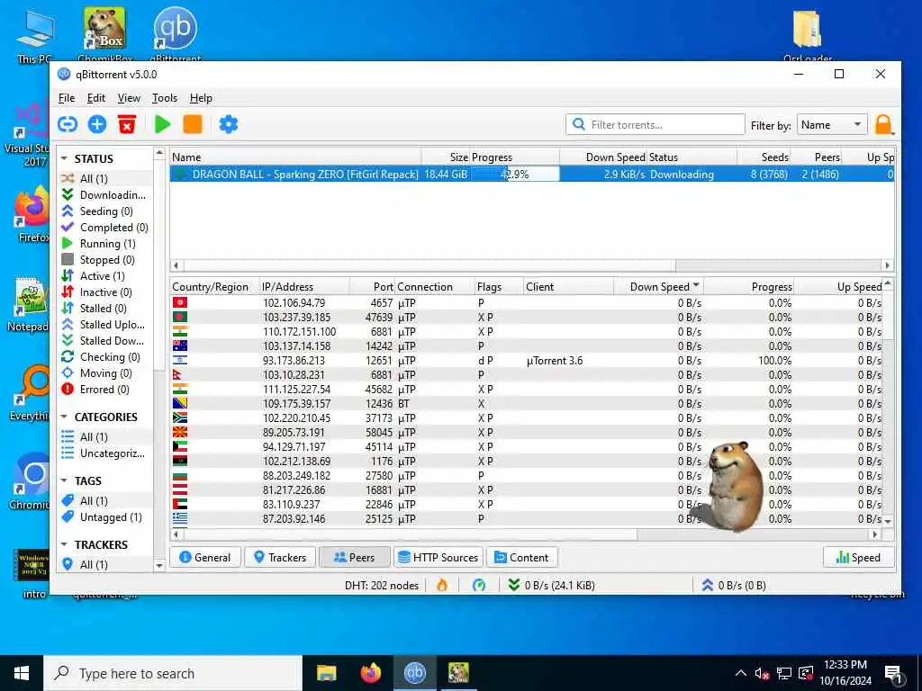Screen dimensions: 922x691
Task: Switch to the General tab
Action: coord(205,557)
